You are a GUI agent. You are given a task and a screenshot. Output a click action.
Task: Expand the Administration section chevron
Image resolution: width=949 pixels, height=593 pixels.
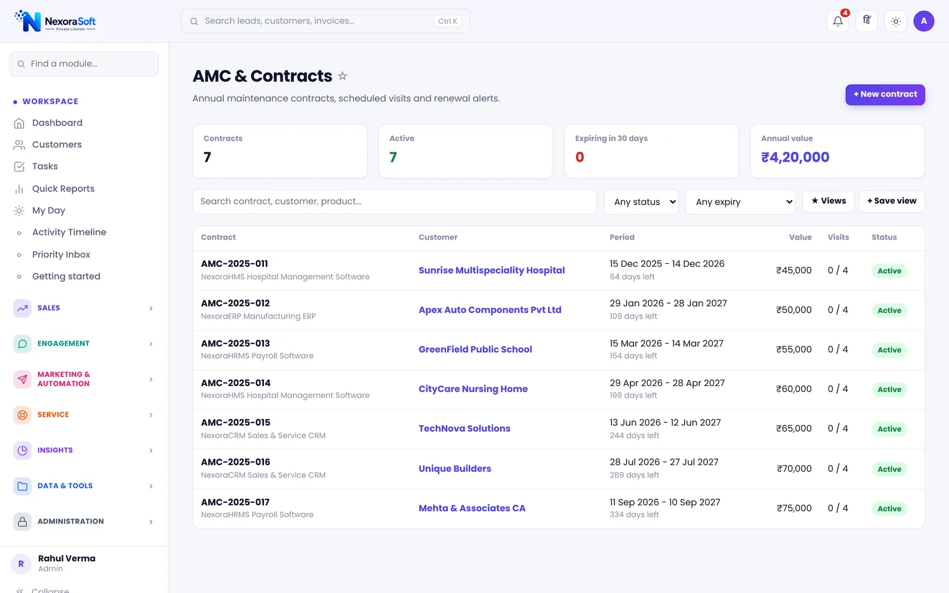(x=151, y=521)
